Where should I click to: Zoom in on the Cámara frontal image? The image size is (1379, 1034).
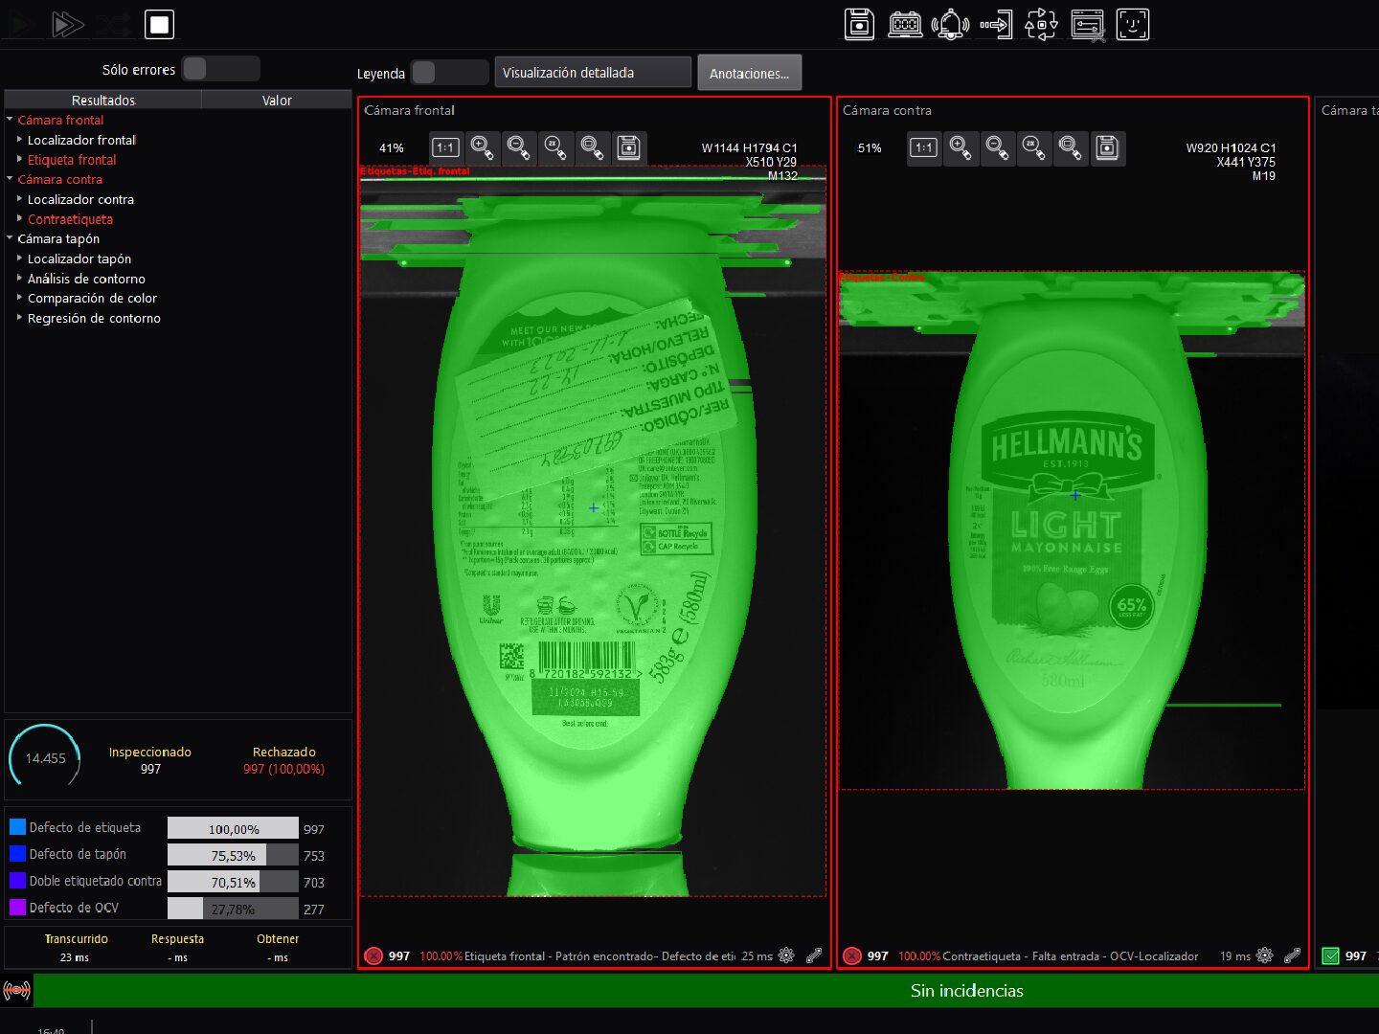[x=482, y=147]
